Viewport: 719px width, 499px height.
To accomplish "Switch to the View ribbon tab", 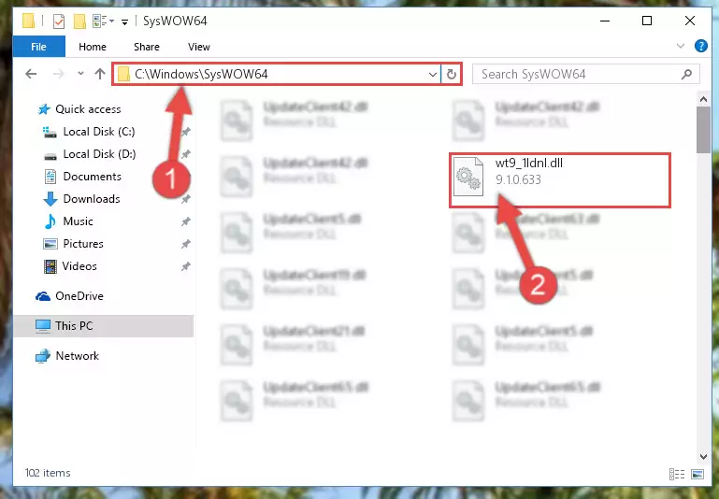I will click(199, 47).
